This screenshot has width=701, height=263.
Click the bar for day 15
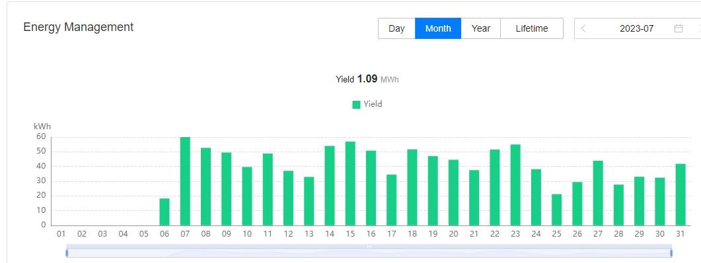pyautogui.click(x=350, y=184)
